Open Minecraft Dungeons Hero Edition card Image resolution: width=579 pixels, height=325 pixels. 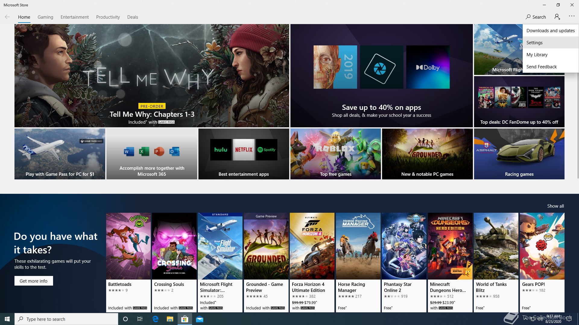tap(450, 262)
